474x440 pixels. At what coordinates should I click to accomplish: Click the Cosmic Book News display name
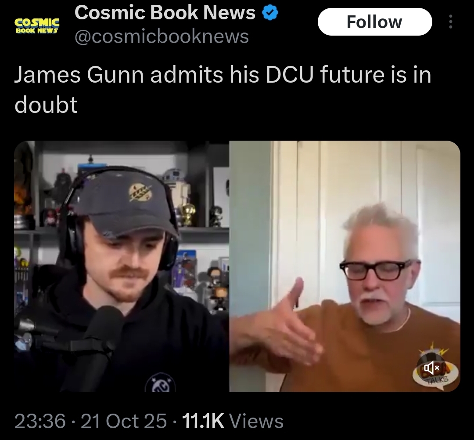click(165, 13)
